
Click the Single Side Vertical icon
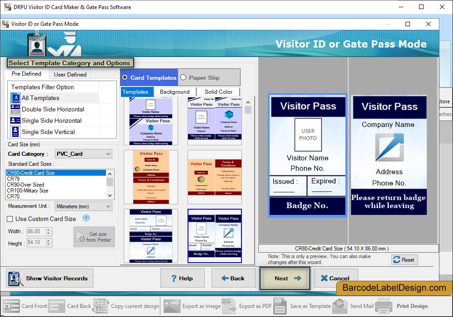(x=15, y=132)
